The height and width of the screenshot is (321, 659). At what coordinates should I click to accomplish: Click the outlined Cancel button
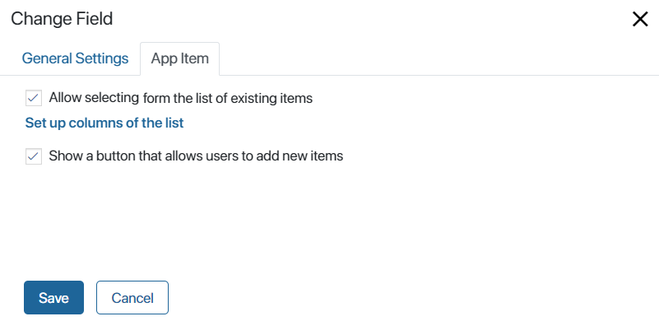pos(132,297)
